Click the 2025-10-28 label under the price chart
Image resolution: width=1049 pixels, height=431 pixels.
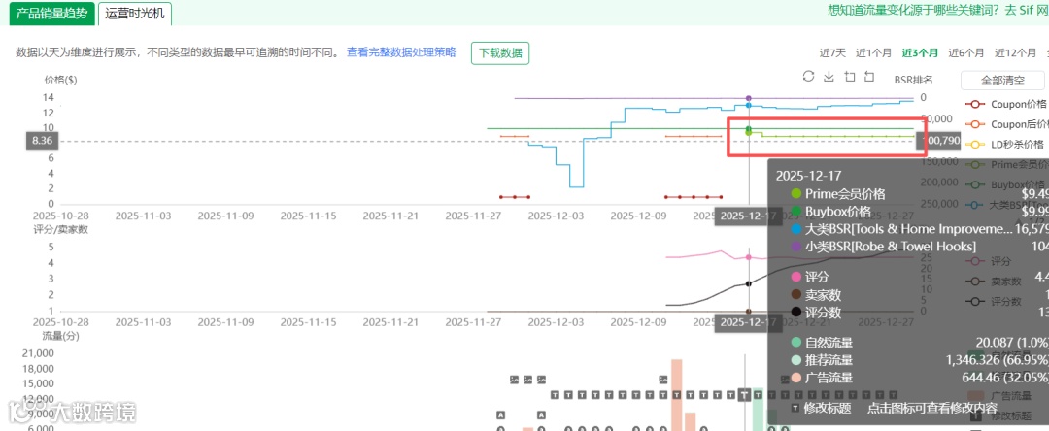click(x=61, y=215)
